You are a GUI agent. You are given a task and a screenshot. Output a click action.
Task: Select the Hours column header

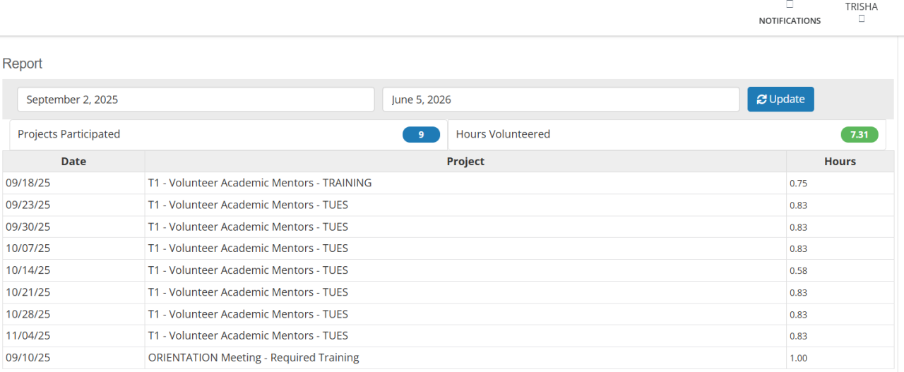point(840,162)
